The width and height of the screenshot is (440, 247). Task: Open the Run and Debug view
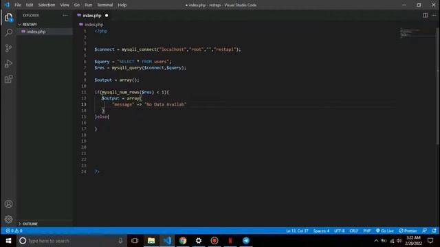click(x=8, y=64)
